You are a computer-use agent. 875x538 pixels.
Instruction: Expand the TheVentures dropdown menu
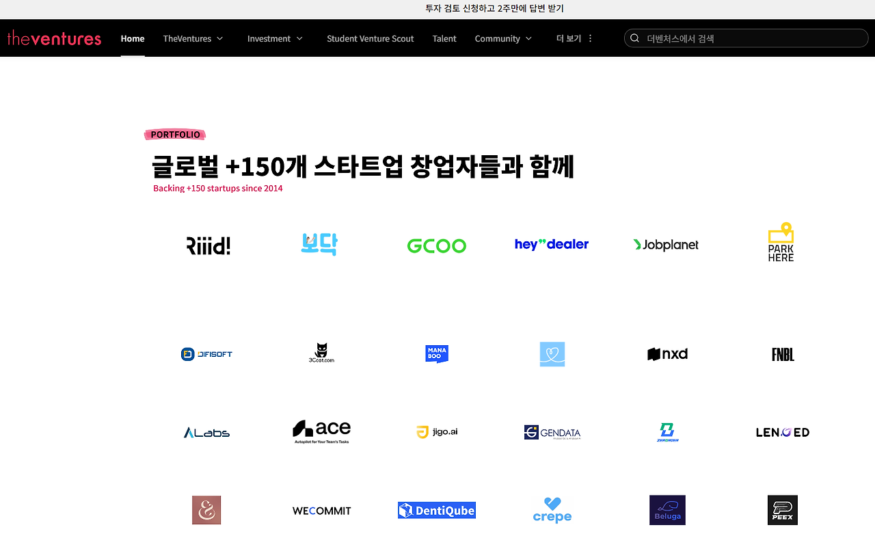[x=193, y=38]
